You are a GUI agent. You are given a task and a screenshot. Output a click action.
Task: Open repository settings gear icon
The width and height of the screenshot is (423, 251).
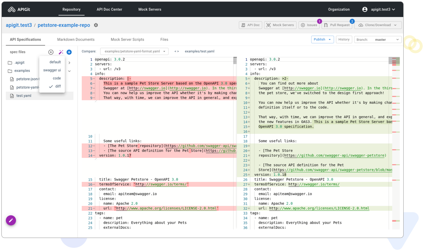[x=96, y=25]
